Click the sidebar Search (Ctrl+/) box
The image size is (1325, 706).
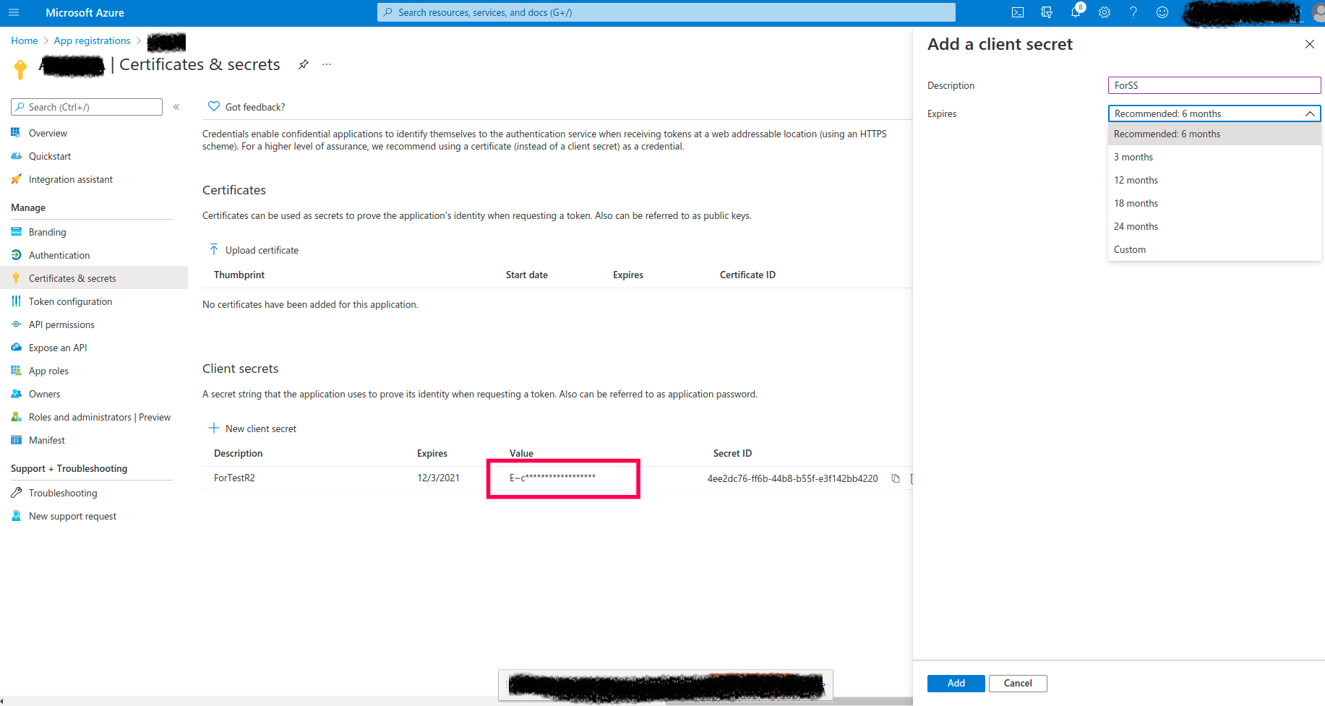click(87, 107)
